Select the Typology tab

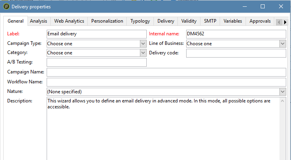pos(140,21)
